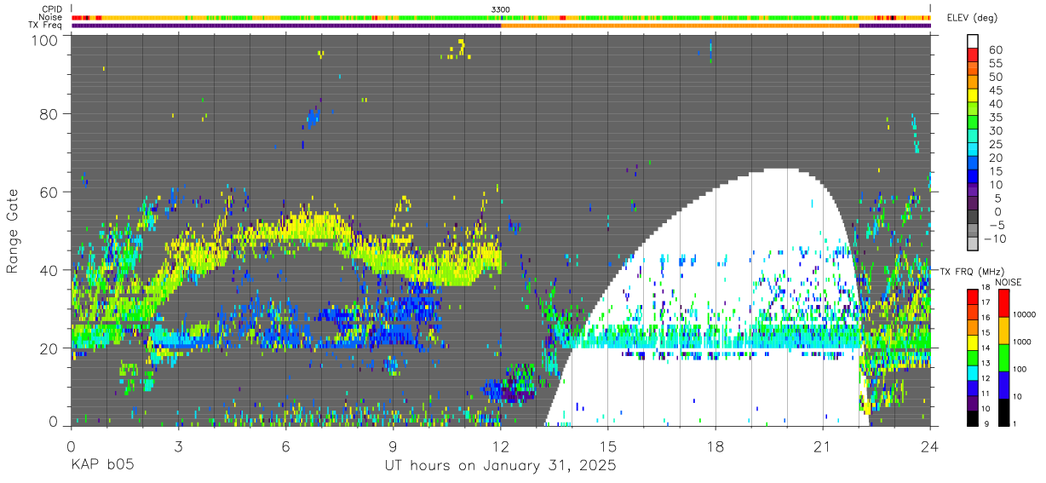Click the CPID value '3300'

501,9
